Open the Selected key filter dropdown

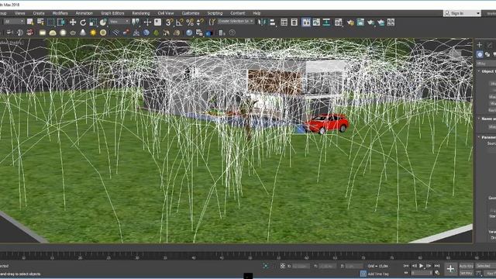(485, 266)
